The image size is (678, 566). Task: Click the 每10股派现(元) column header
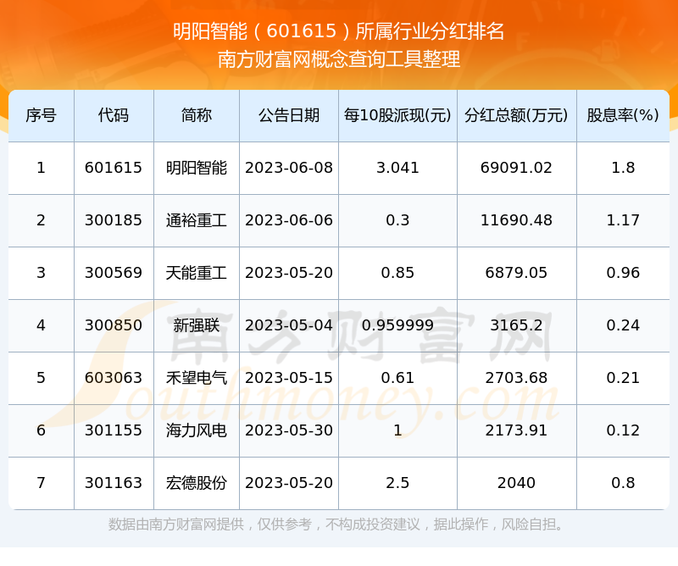point(397,115)
